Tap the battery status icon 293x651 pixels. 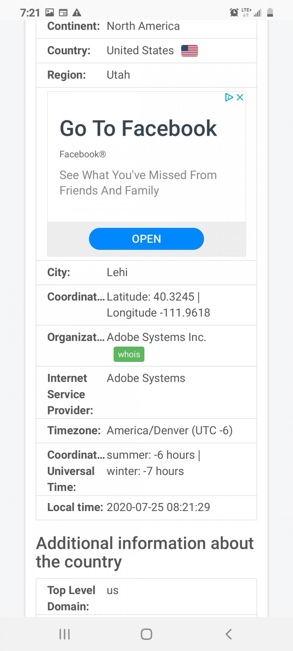click(x=270, y=13)
